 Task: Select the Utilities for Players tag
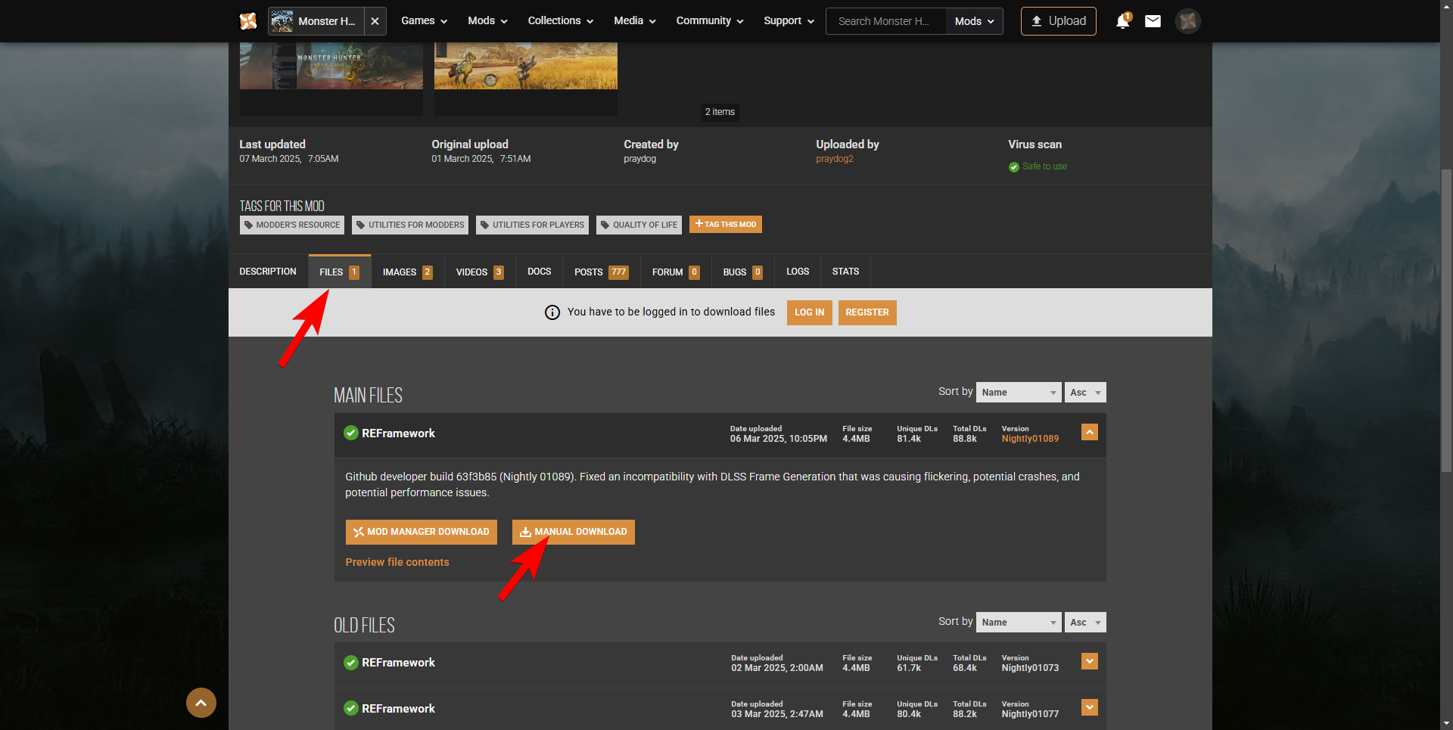coord(533,225)
